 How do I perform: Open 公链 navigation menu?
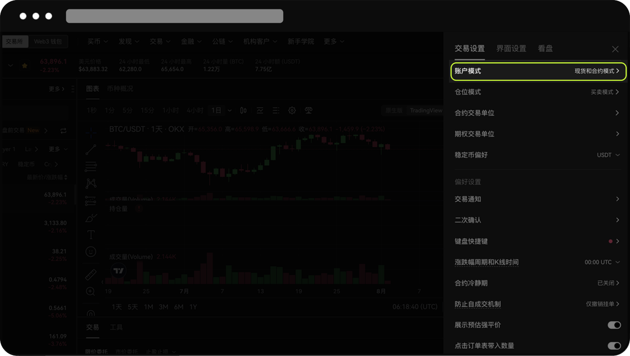coord(223,42)
